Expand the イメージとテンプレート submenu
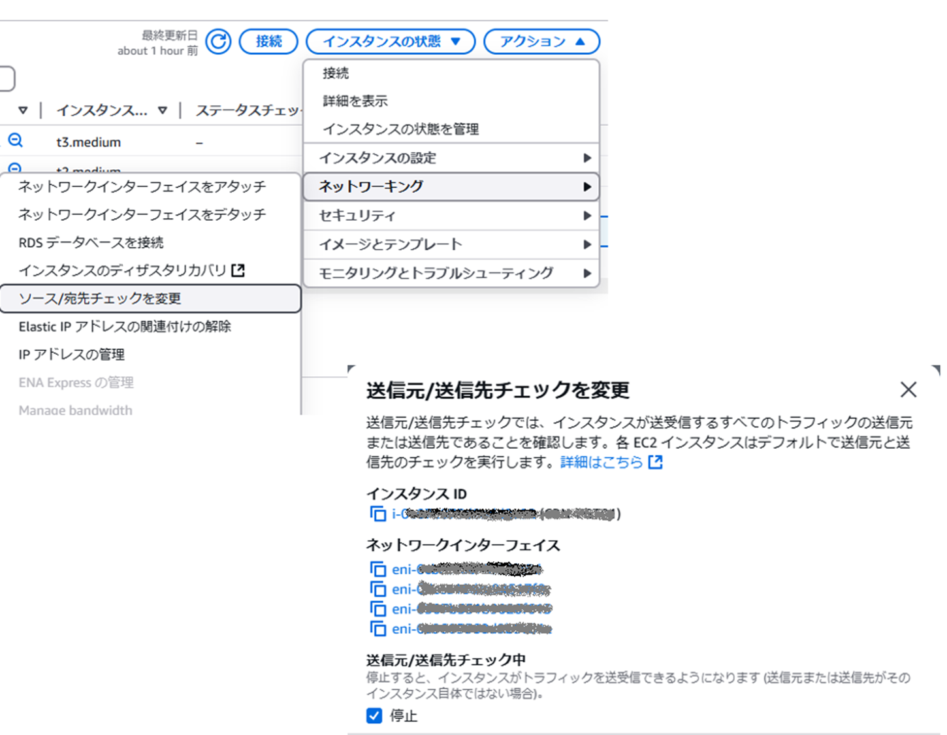The height and width of the screenshot is (735, 947). pyautogui.click(x=451, y=244)
